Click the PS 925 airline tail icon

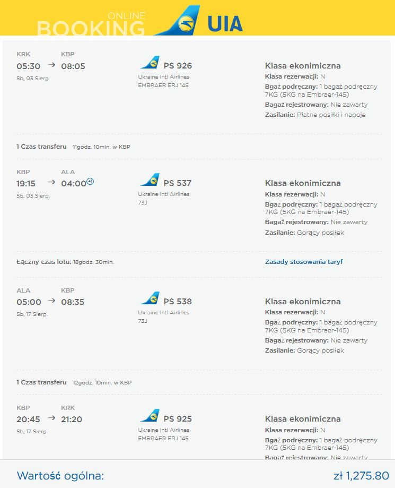[x=150, y=415]
